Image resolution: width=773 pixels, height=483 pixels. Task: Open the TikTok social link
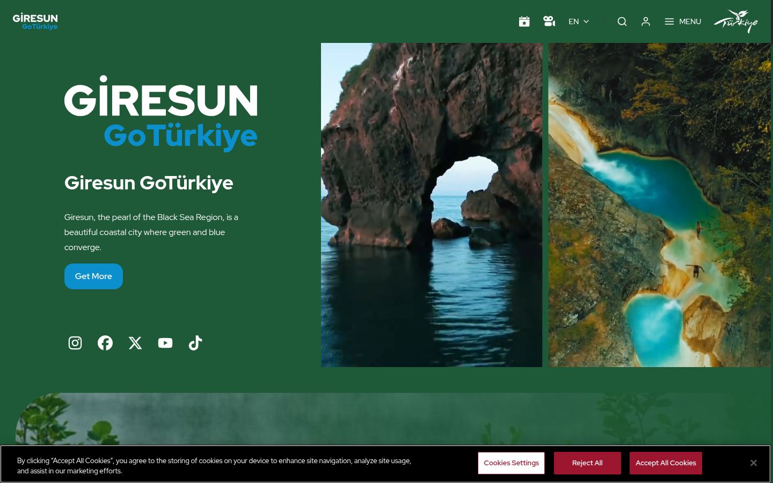coord(195,343)
